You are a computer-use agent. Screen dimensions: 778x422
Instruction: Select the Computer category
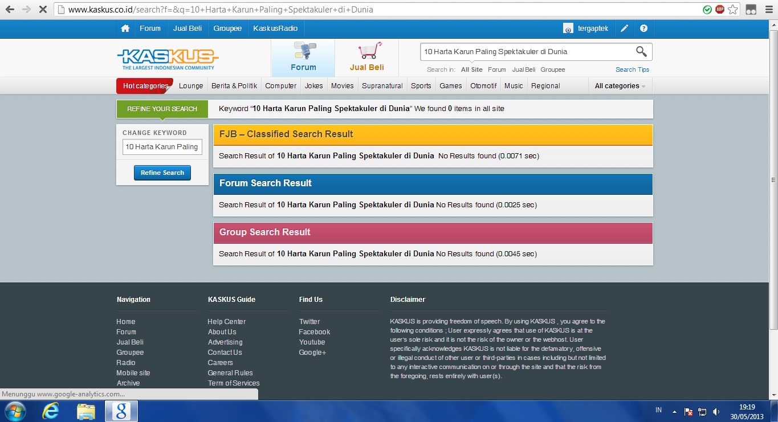[x=281, y=86]
